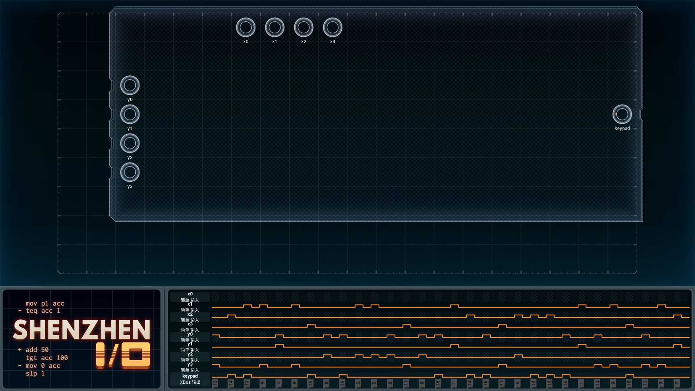Click the last keypad value marker 2
The width and height of the screenshot is (695, 391).
pyautogui.click(x=677, y=383)
